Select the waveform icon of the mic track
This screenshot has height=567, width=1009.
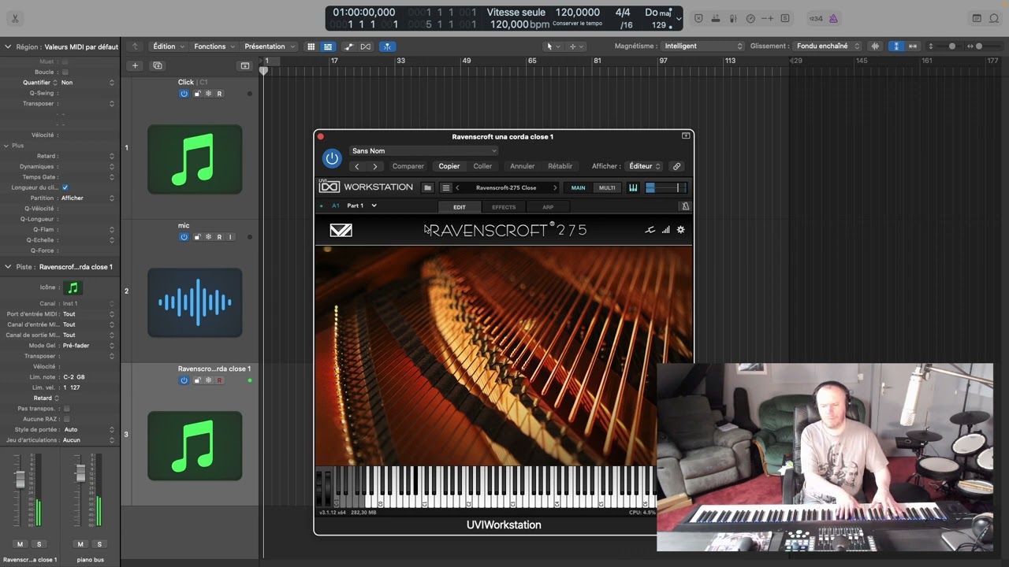click(195, 302)
